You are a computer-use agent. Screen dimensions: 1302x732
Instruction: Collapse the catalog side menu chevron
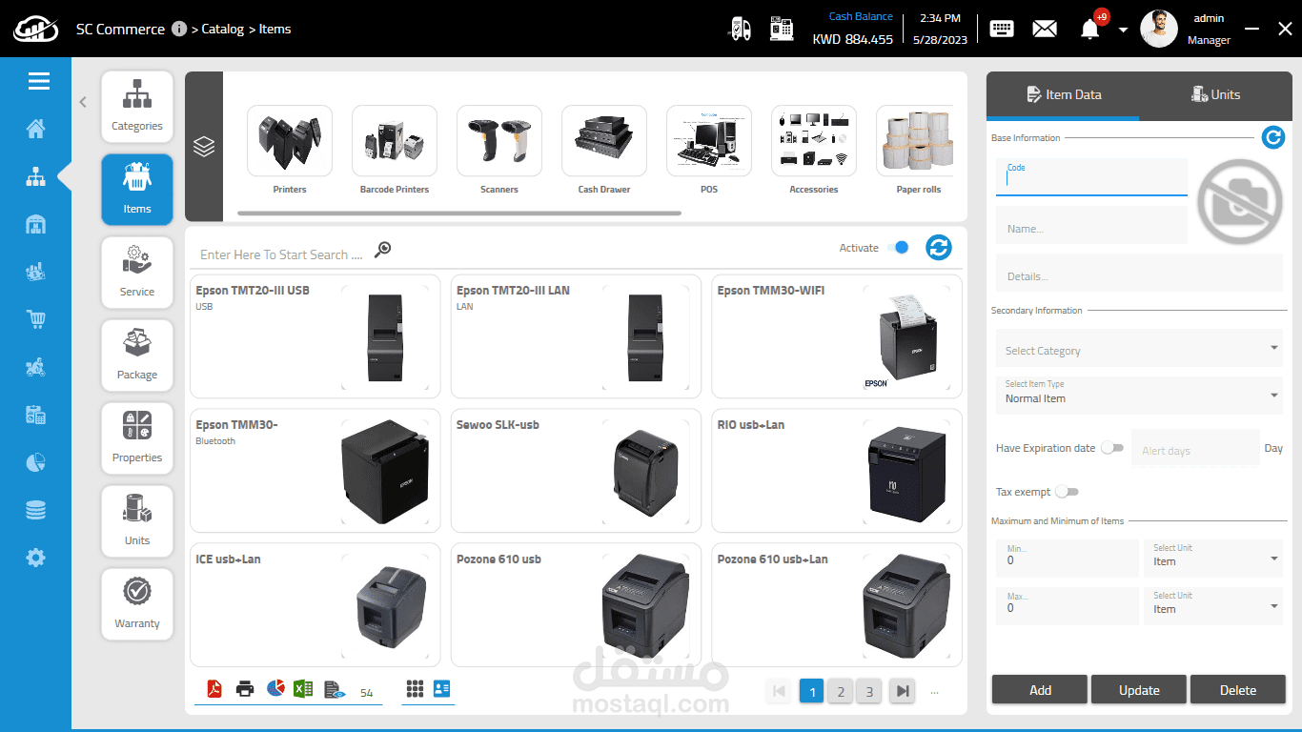click(x=83, y=102)
